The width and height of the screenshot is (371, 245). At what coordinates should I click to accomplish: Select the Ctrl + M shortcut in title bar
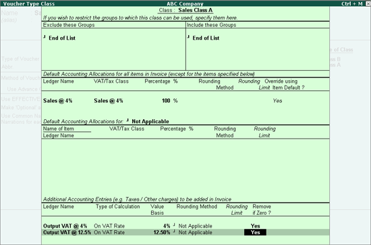[352, 4]
